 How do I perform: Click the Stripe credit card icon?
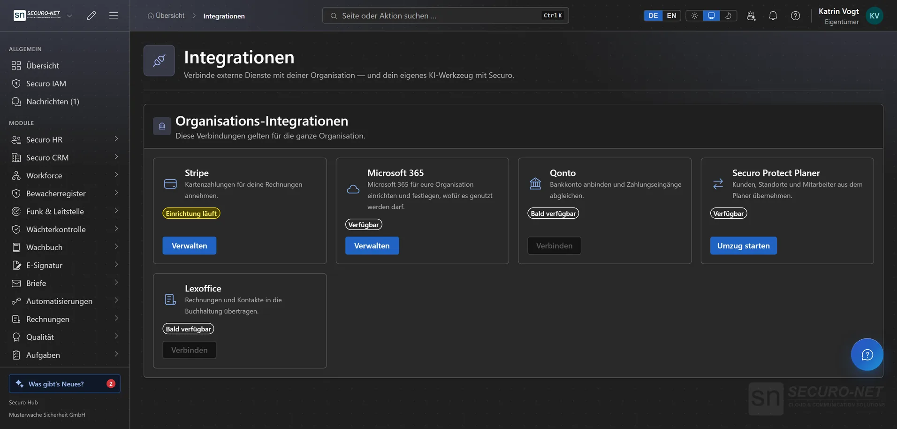(x=170, y=184)
